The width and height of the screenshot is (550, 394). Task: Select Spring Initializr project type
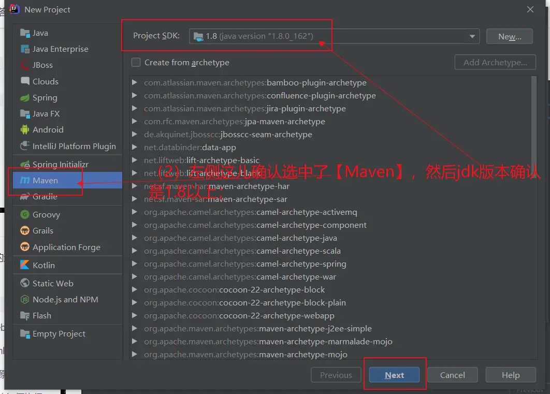tap(68, 164)
